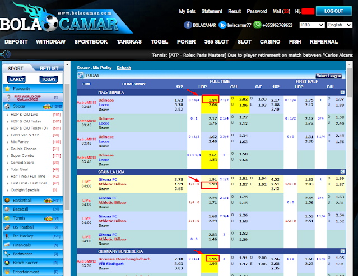
Task: Switch to the SPORT tab
Action: 16,69
